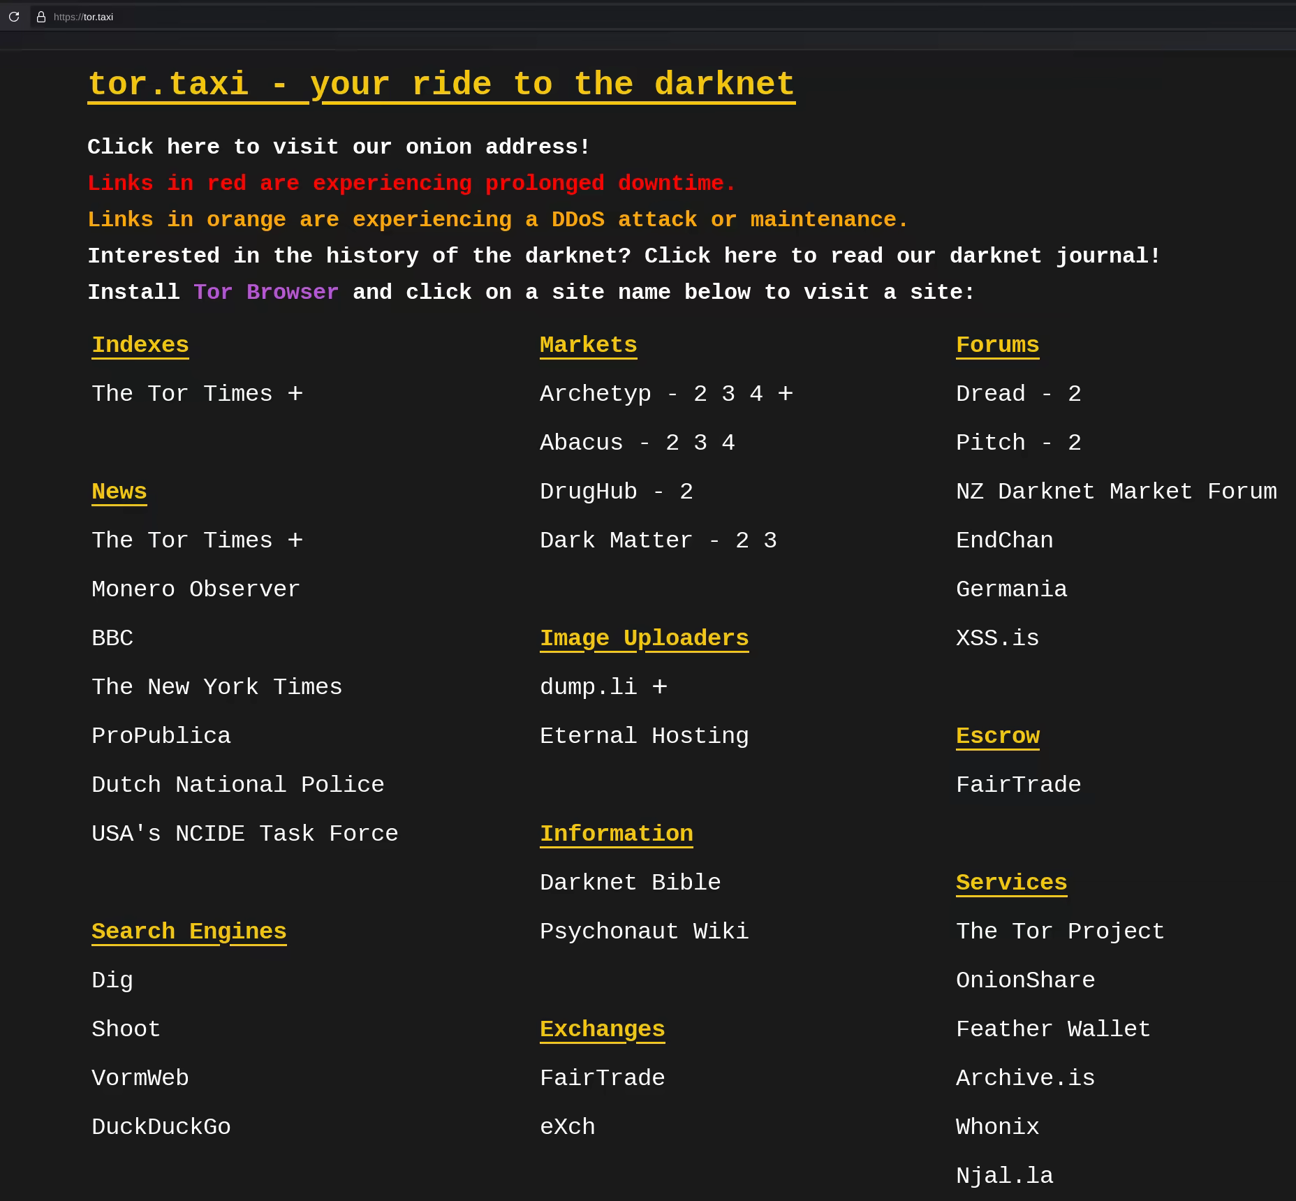Visit the NZ Darknet Market Forum link
The image size is (1296, 1201).
pyautogui.click(x=1116, y=492)
